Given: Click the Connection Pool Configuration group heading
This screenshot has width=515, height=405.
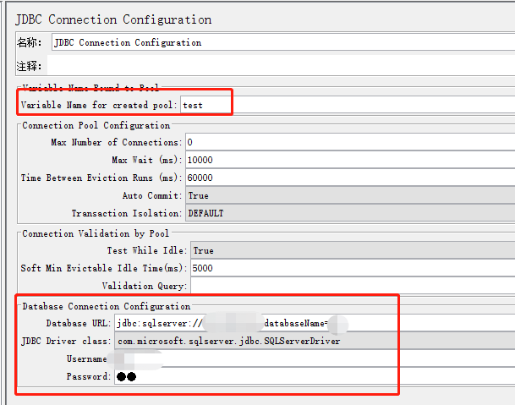Looking at the screenshot, I should 96,125.
